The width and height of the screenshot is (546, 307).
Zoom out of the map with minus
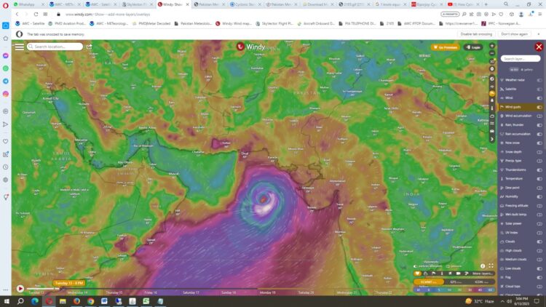[492, 53]
